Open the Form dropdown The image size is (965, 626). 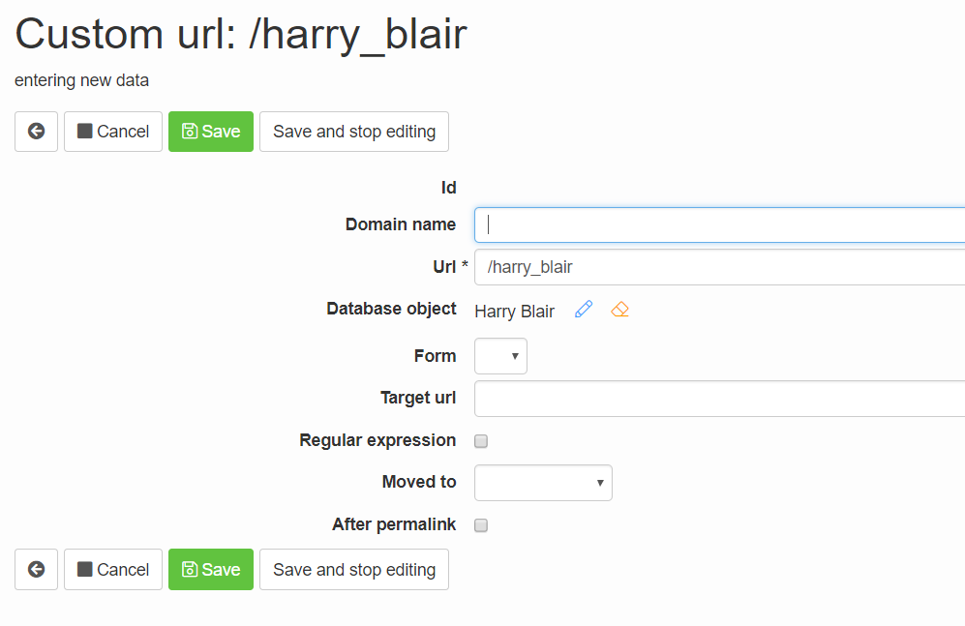(500, 355)
